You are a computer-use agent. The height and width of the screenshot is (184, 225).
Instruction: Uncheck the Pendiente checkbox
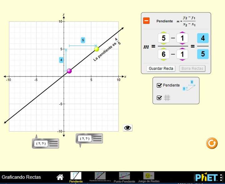pos(159,85)
